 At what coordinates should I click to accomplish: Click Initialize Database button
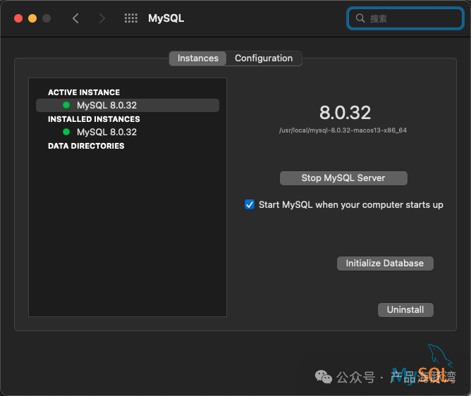[x=385, y=264]
